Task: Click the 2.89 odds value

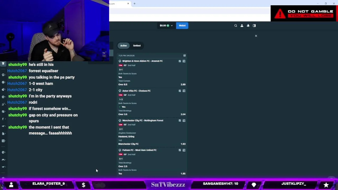Action: pos(183,84)
